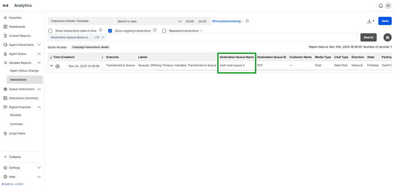Click the Favorites star icon in sidebar
This screenshot has width=395, height=187.
tap(5, 18)
